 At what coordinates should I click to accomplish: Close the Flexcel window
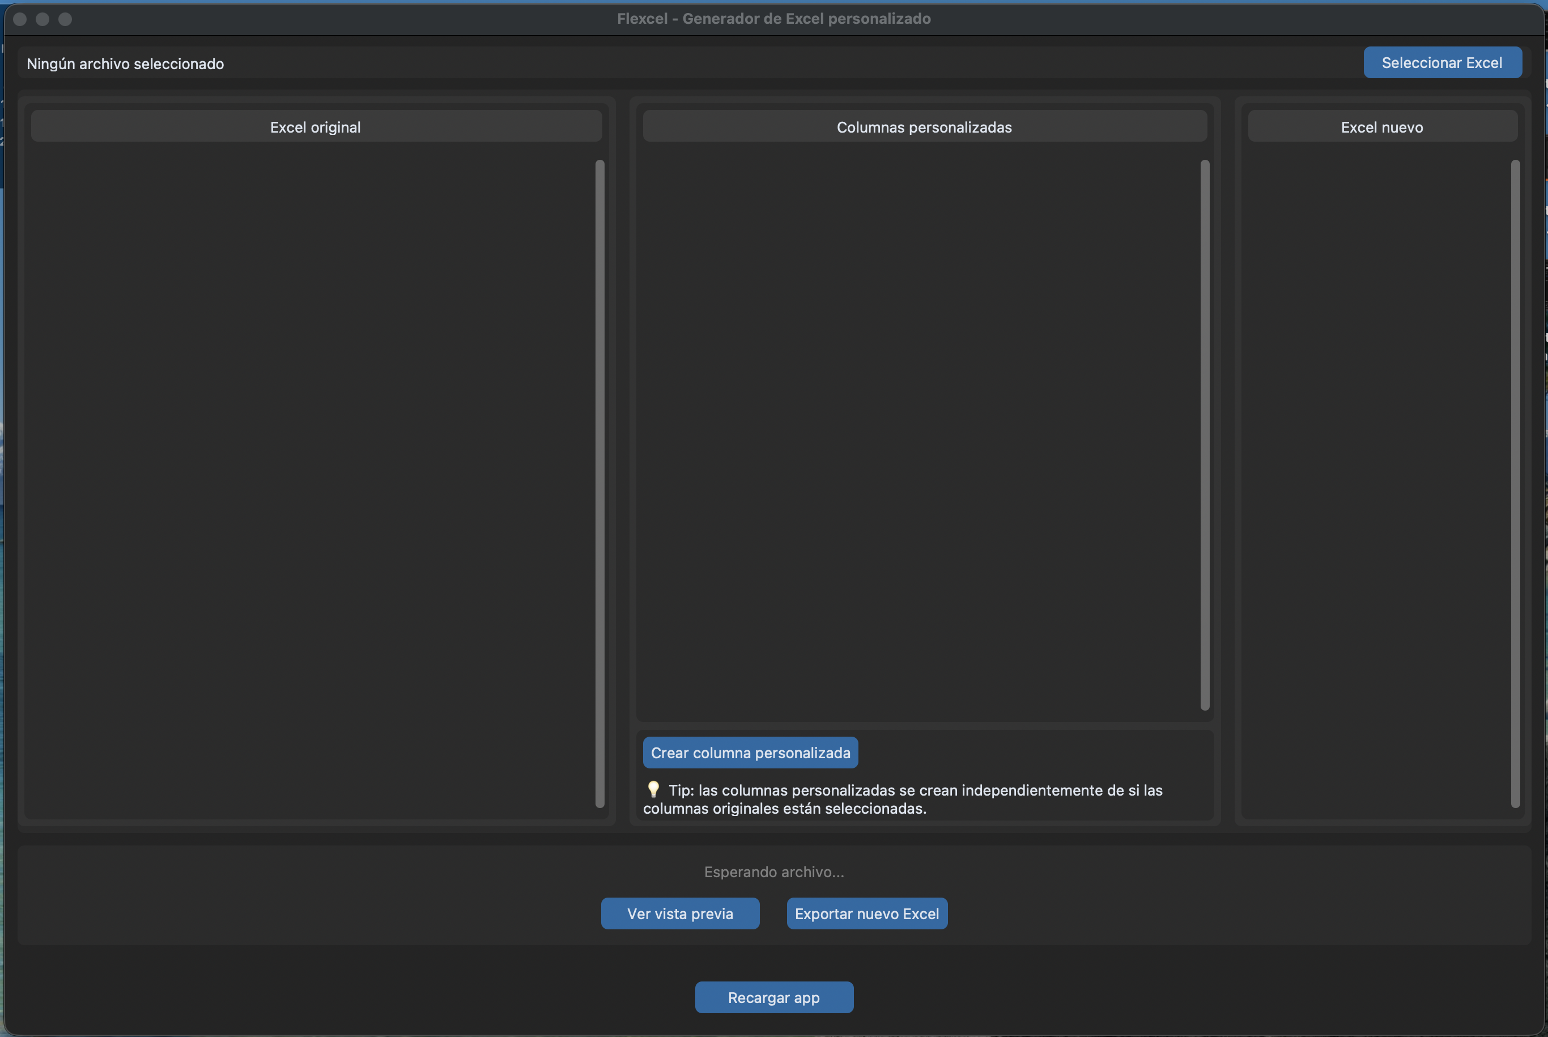pyautogui.click(x=20, y=19)
